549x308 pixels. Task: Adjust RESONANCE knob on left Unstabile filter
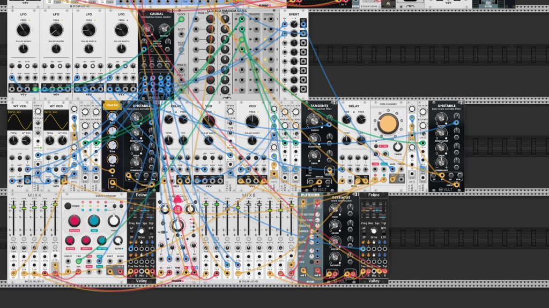pos(136,133)
